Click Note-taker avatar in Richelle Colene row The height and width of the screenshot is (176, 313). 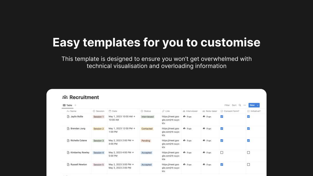click(x=204, y=140)
